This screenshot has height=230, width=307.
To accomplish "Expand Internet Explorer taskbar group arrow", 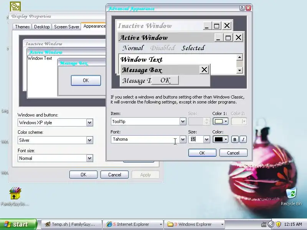I will point(161,225).
